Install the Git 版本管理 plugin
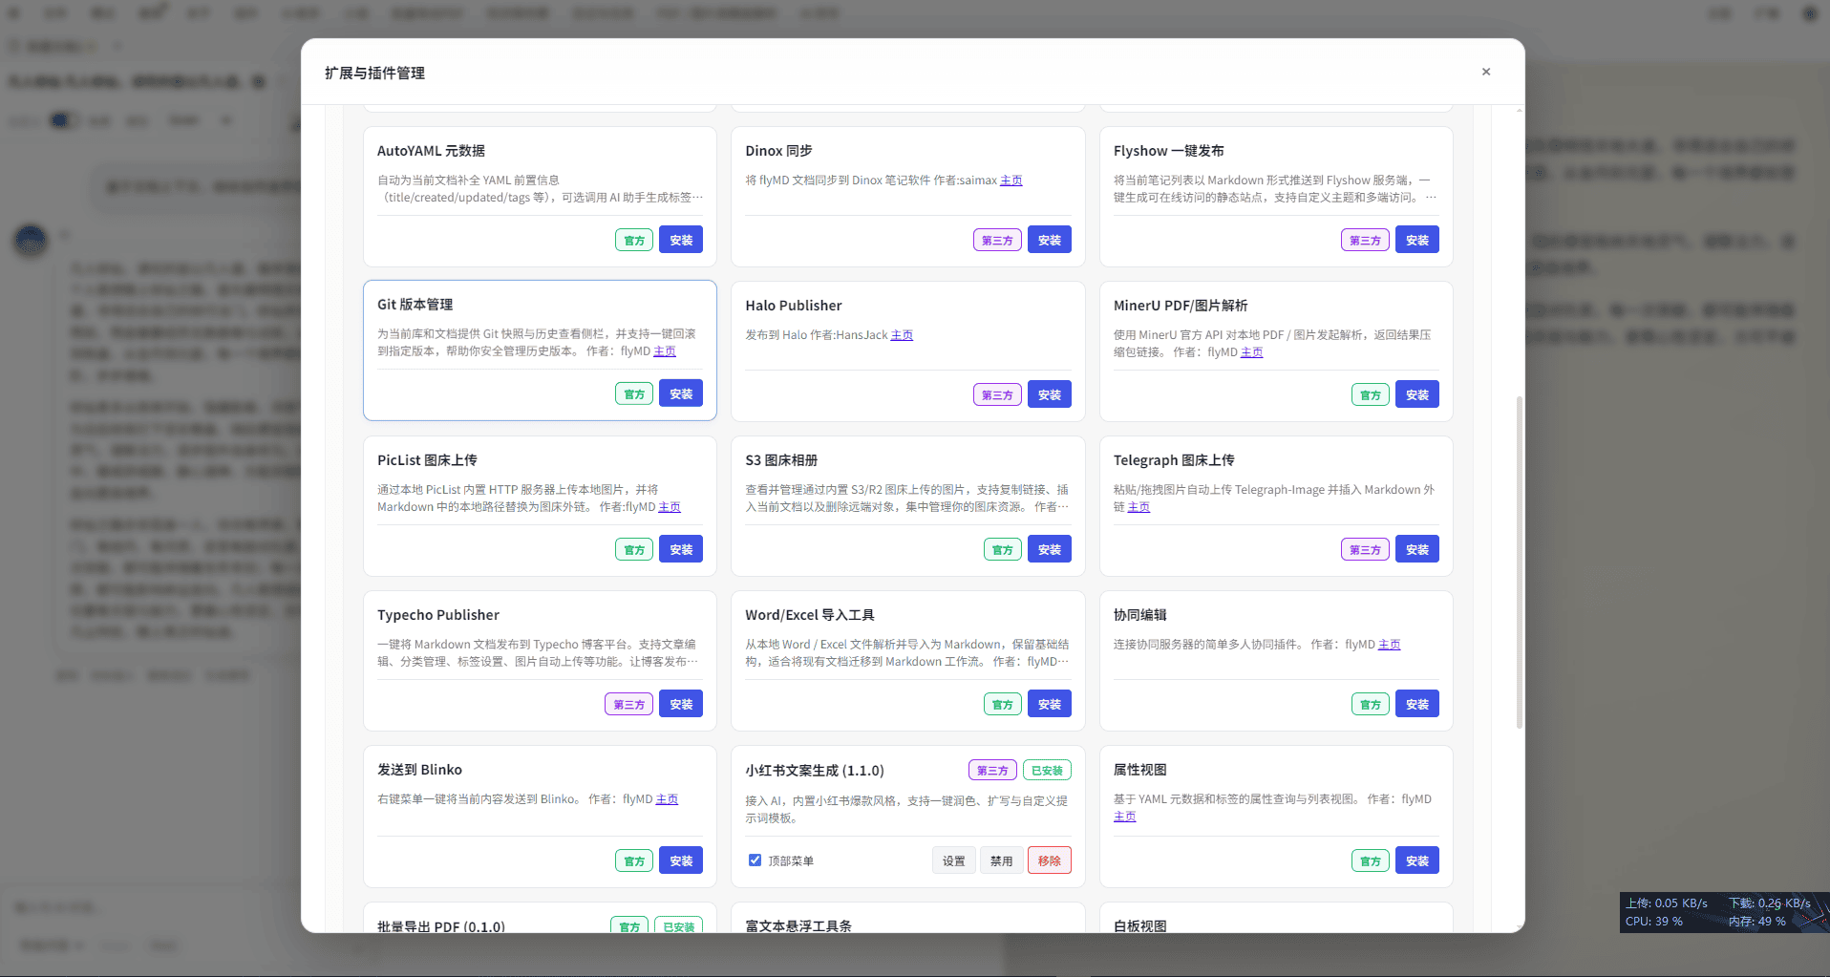This screenshot has width=1830, height=977. tap(681, 393)
